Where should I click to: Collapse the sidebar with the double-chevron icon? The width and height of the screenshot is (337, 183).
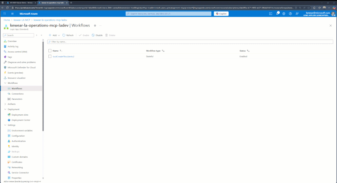click(x=41, y=35)
